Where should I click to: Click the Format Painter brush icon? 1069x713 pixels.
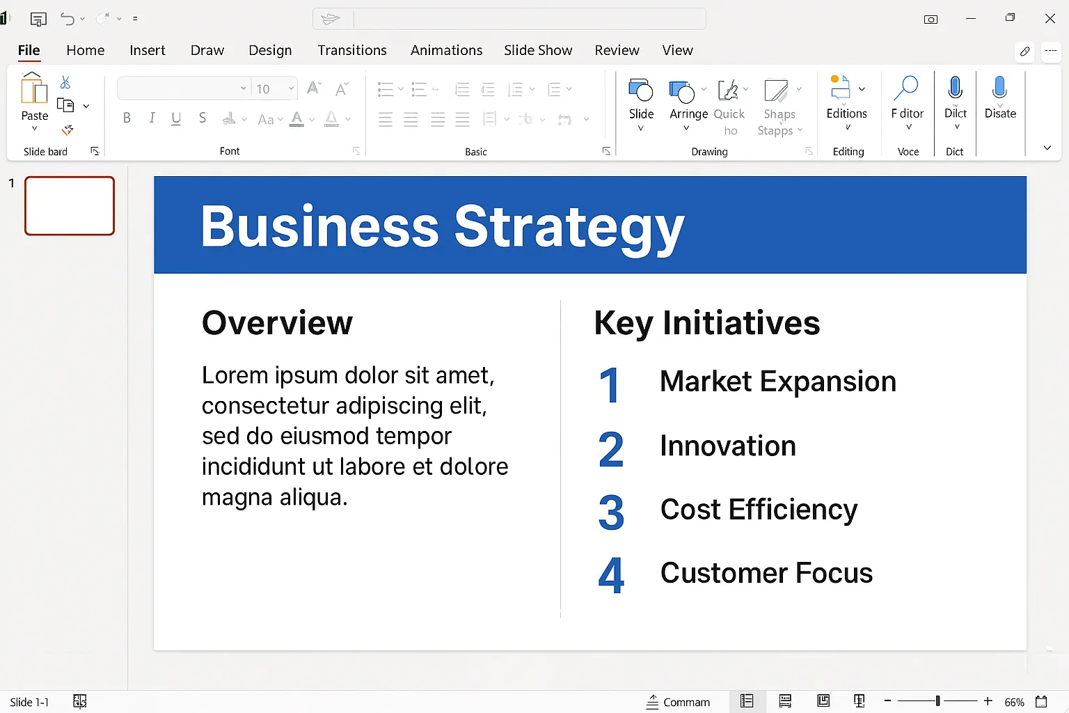68,130
